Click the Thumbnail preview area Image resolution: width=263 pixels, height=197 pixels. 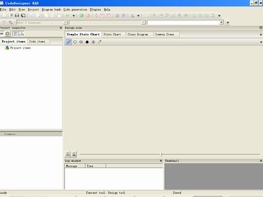pyautogui.click(x=214, y=177)
